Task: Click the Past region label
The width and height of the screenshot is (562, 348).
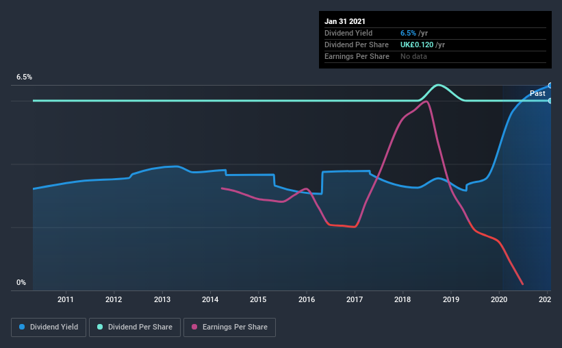Action: point(537,93)
